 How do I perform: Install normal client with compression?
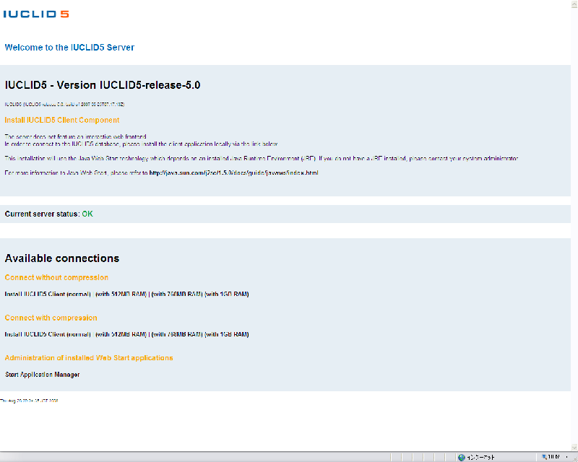(48, 334)
